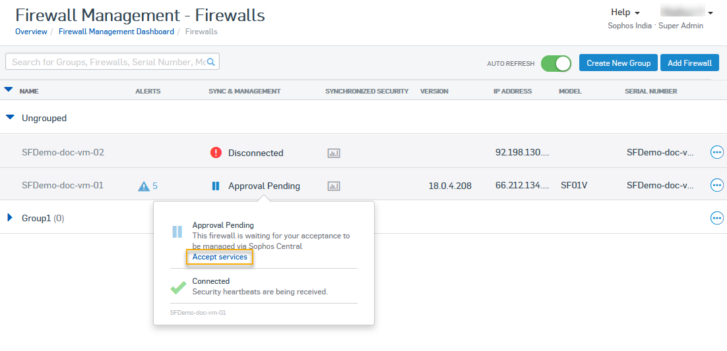Open Firewall Management Dashboard breadcrumb
This screenshot has height=351, width=727.
coord(116,32)
